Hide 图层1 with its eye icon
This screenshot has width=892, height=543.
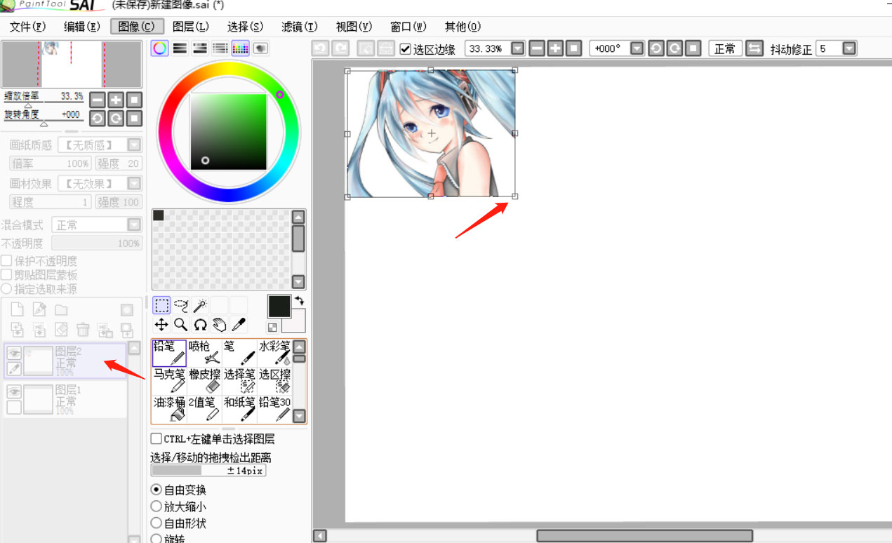(x=14, y=392)
